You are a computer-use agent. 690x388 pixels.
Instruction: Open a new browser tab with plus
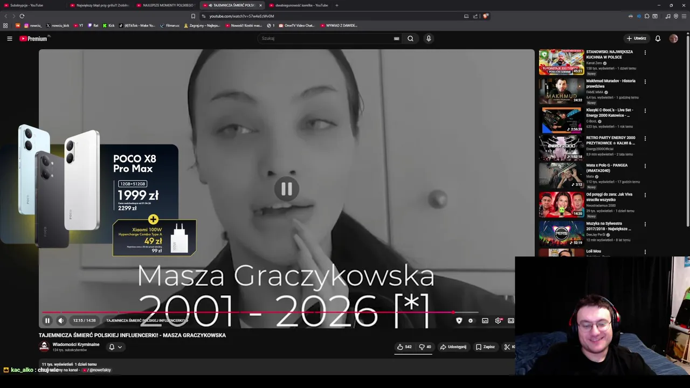coord(337,5)
